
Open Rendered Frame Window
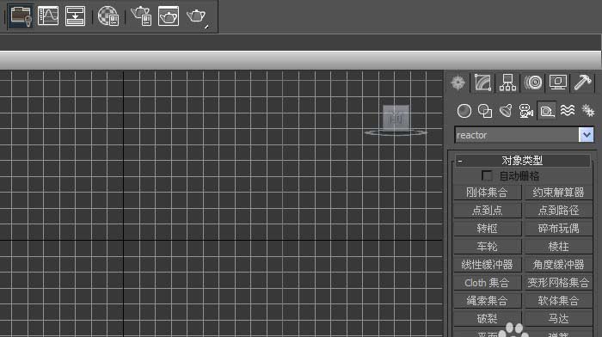169,16
